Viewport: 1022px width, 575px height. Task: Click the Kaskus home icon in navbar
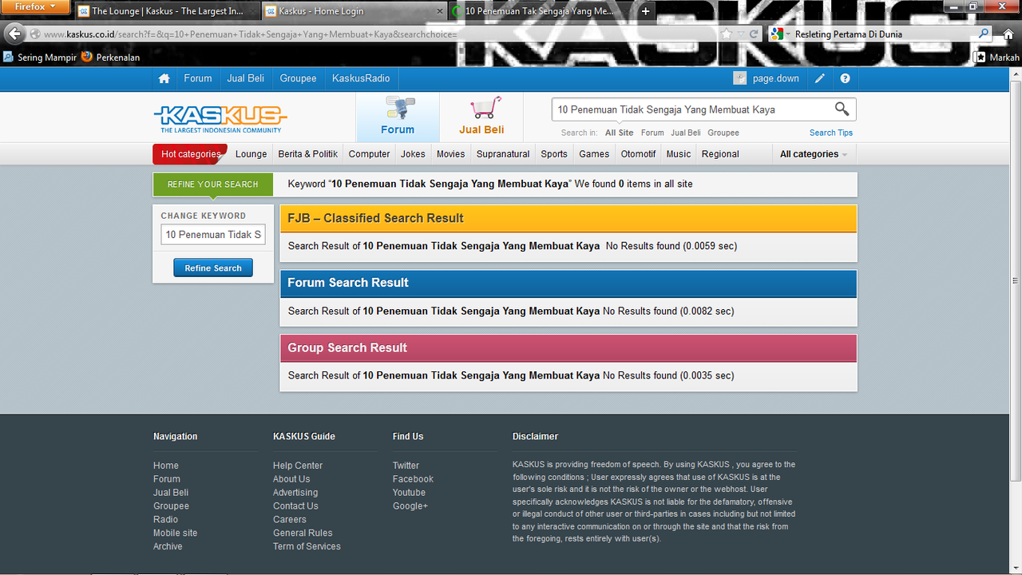[164, 78]
